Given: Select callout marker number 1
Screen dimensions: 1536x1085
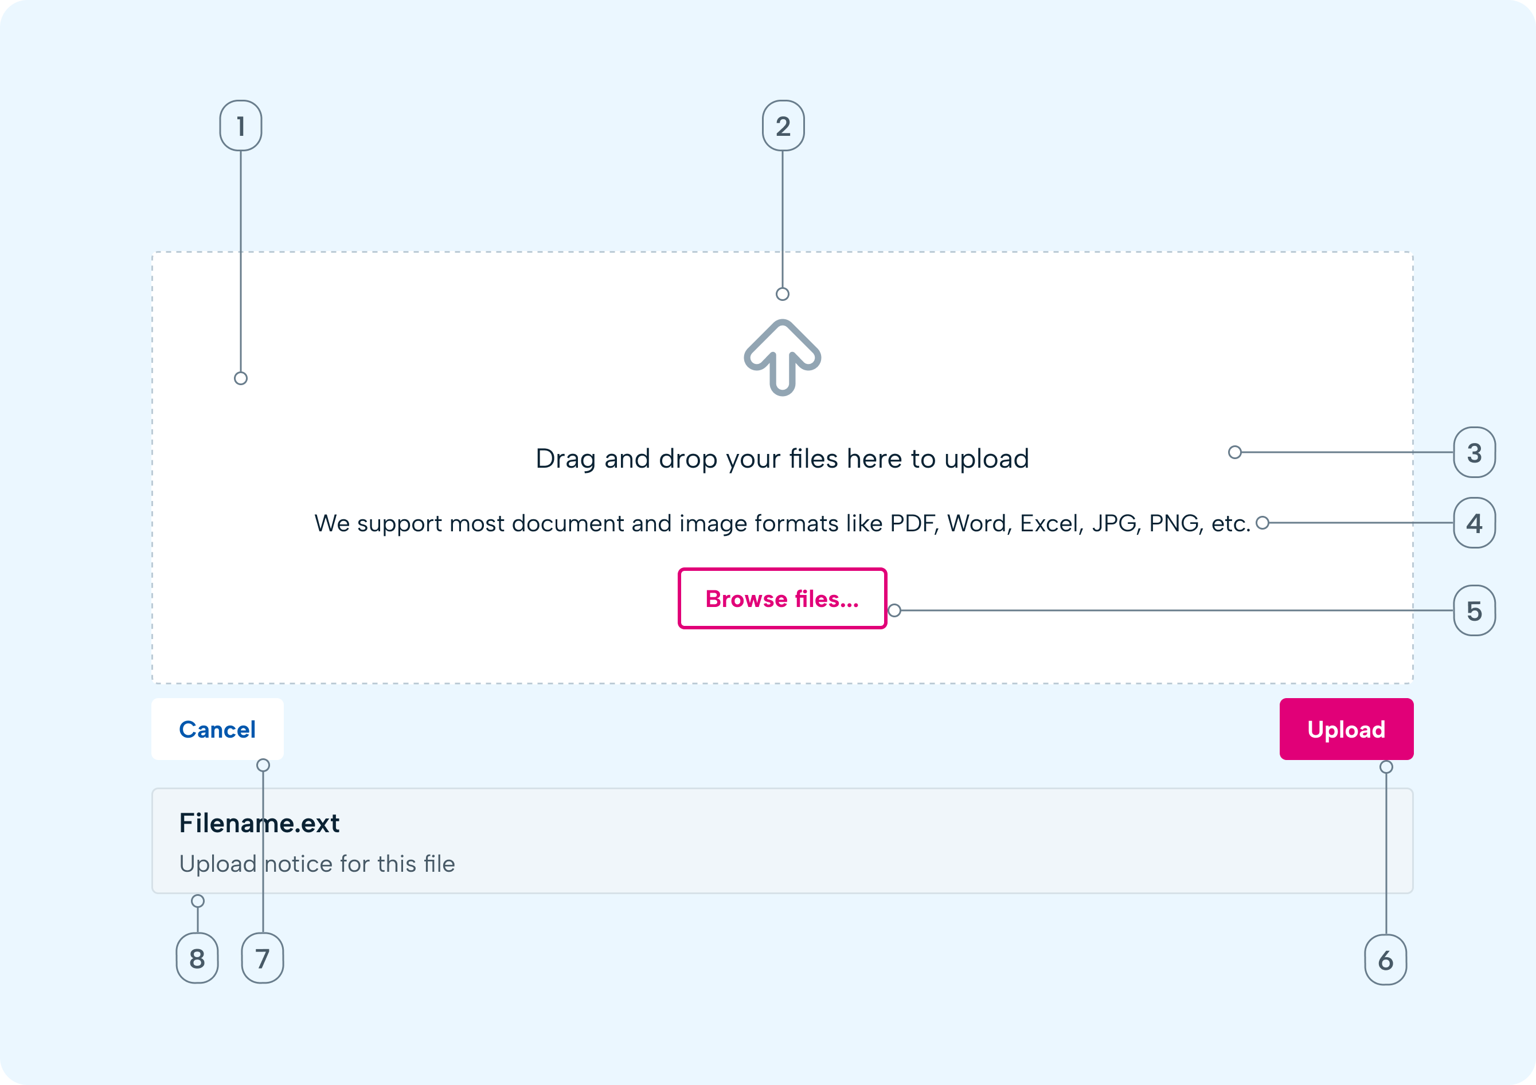Looking at the screenshot, I should 240,124.
